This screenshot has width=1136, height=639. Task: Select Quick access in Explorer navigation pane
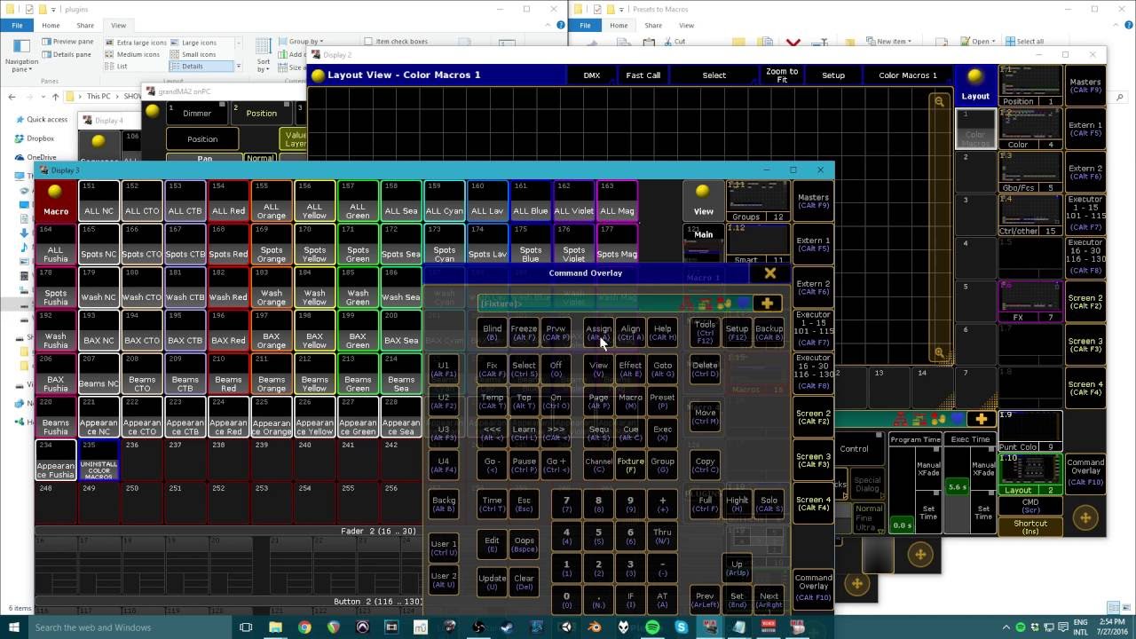tap(41, 120)
